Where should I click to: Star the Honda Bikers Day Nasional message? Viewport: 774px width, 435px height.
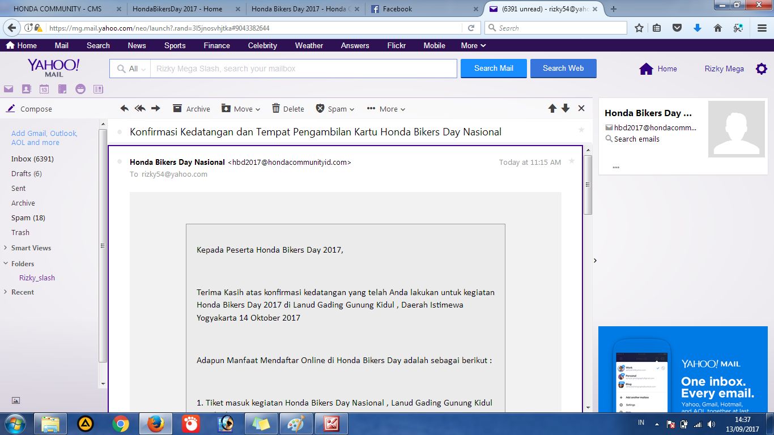572,161
